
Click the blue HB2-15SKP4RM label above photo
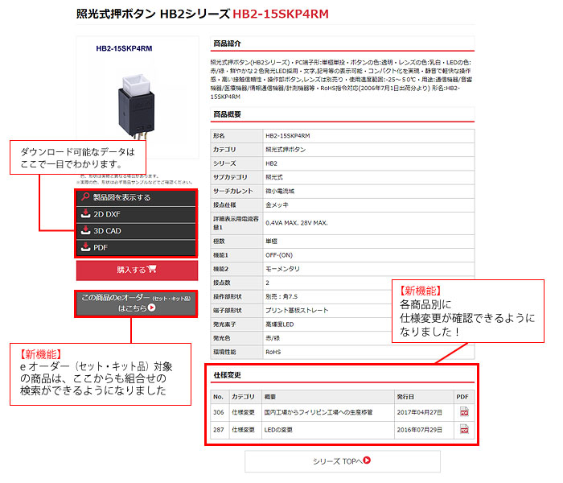[124, 48]
